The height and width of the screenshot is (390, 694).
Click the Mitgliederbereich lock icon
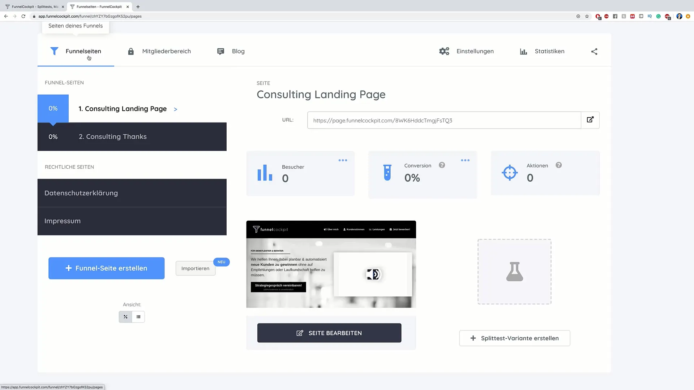pos(130,51)
